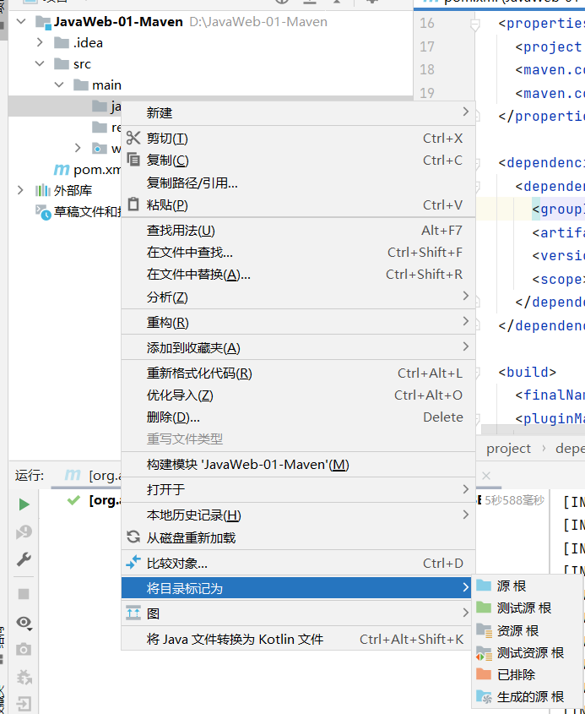
Task: Click the Diagrams icon next to 图
Action: (133, 613)
